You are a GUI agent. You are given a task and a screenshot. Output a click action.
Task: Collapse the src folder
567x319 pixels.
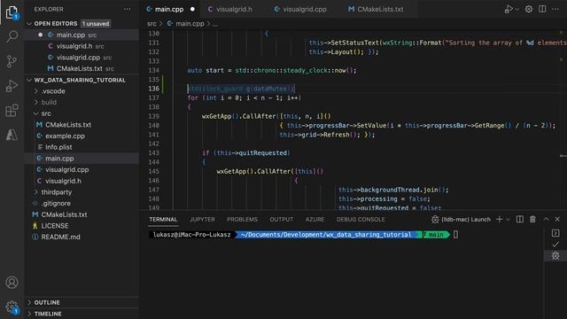[46, 113]
